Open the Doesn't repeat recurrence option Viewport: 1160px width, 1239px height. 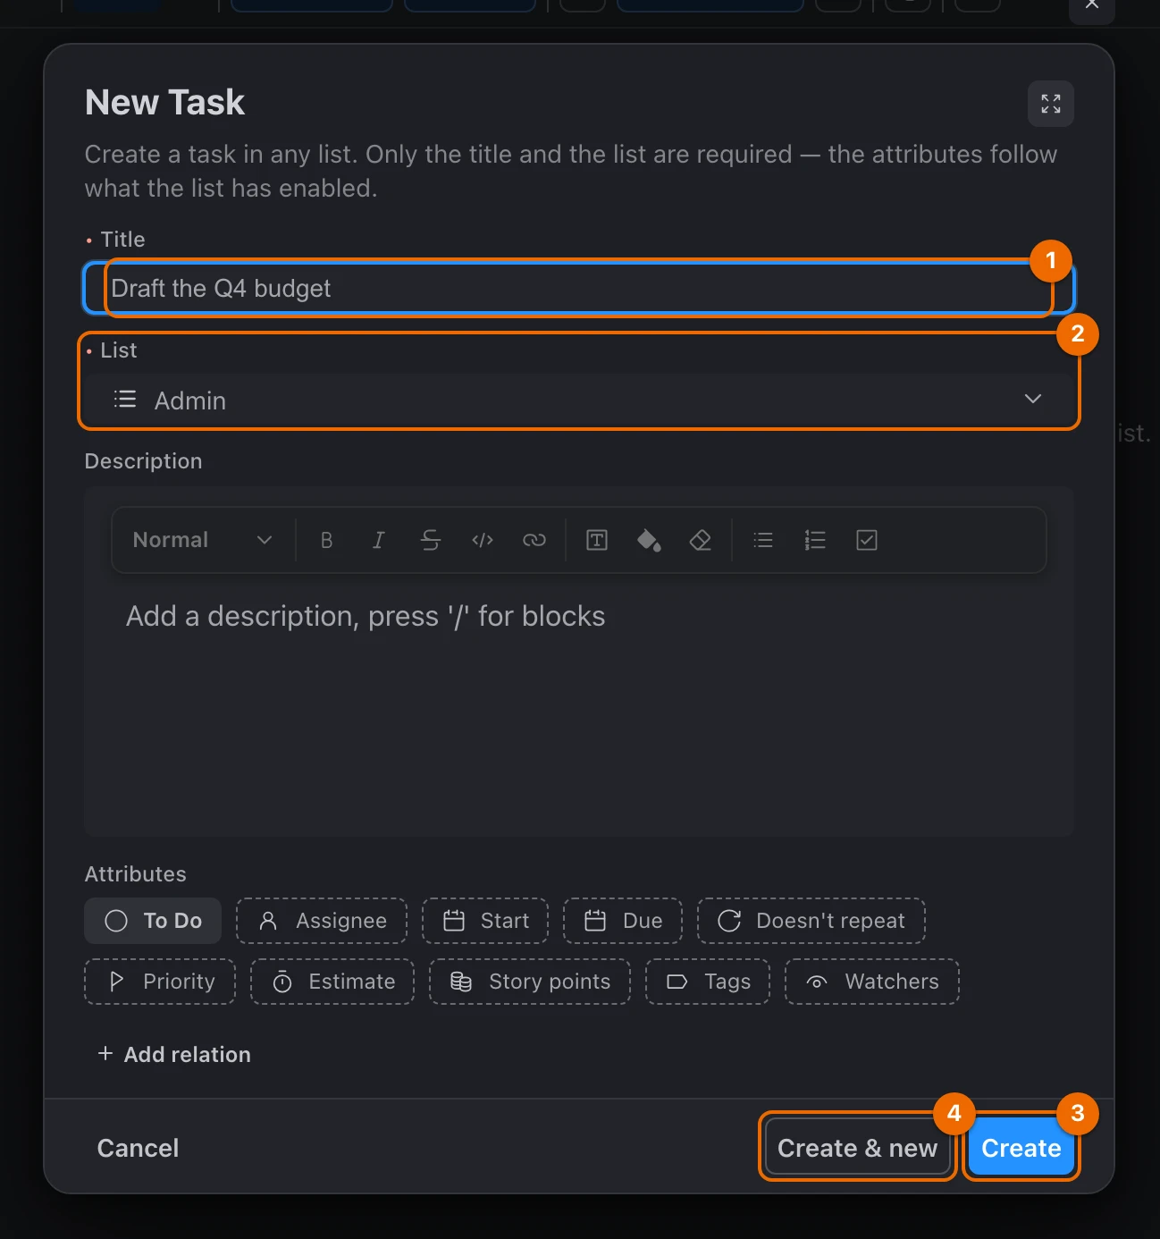tap(811, 921)
